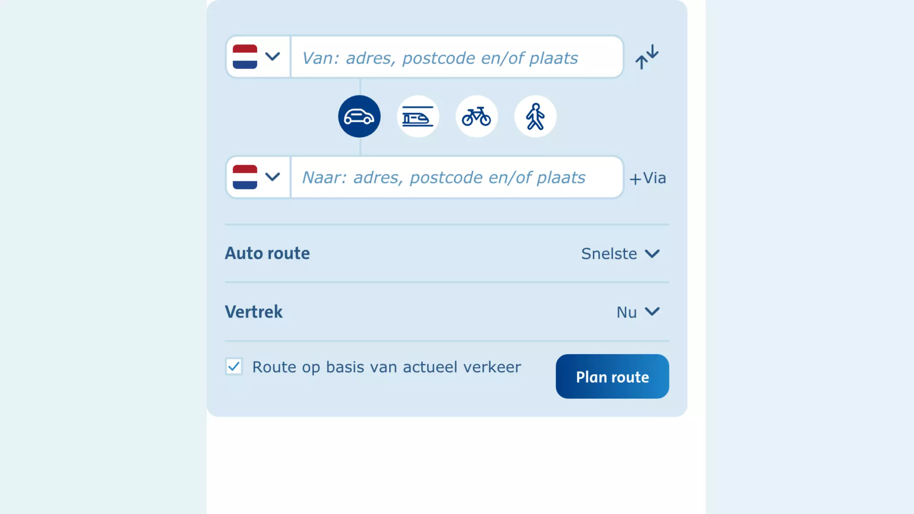Swap origin and destination fields
Viewport: 914px width, 514px height.
pyautogui.click(x=647, y=57)
